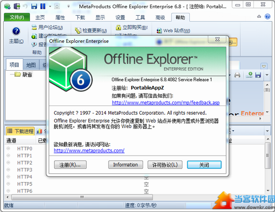The width and height of the screenshot is (275, 212).
Task: Click the save floppy icon in title bar
Action: 34,6
